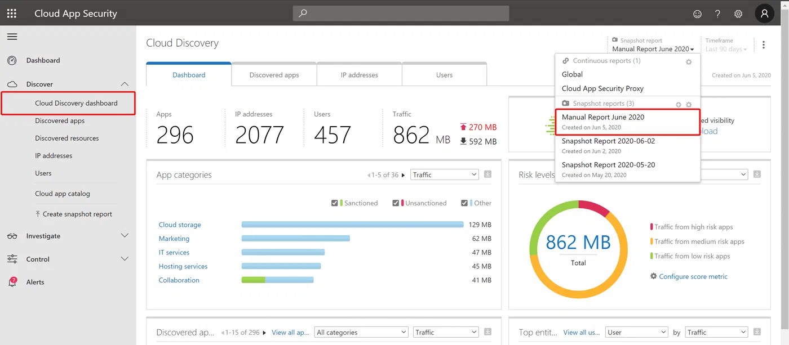
Task: Click the Cloud storage traffic bar
Action: click(353, 225)
